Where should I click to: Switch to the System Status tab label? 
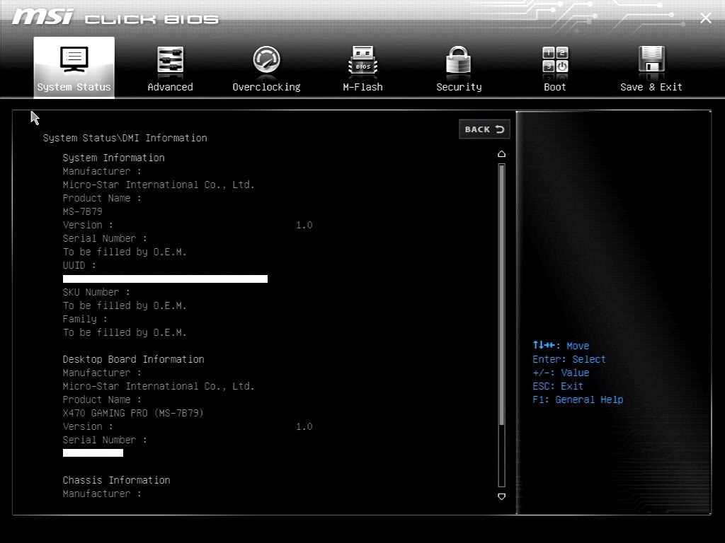pos(74,87)
